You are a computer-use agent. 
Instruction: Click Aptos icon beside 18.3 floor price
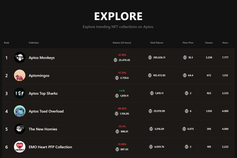[x=185, y=58]
